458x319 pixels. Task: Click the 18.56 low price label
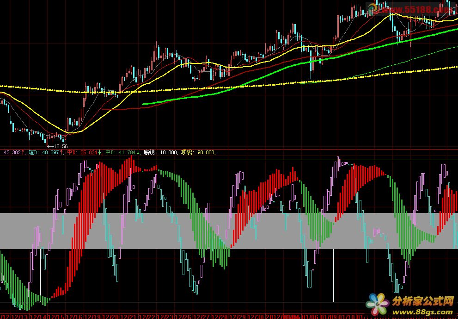click(61, 146)
